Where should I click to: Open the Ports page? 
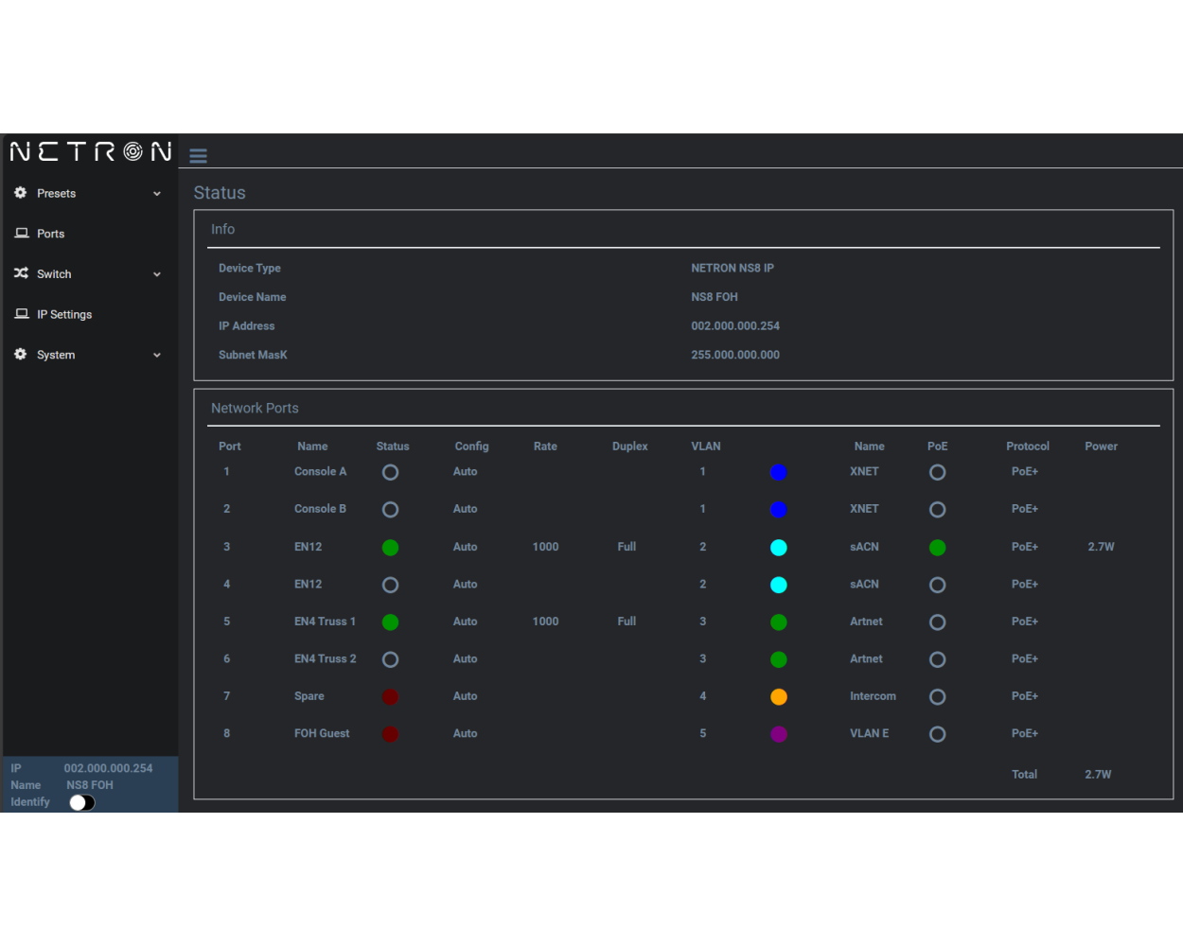[90, 234]
